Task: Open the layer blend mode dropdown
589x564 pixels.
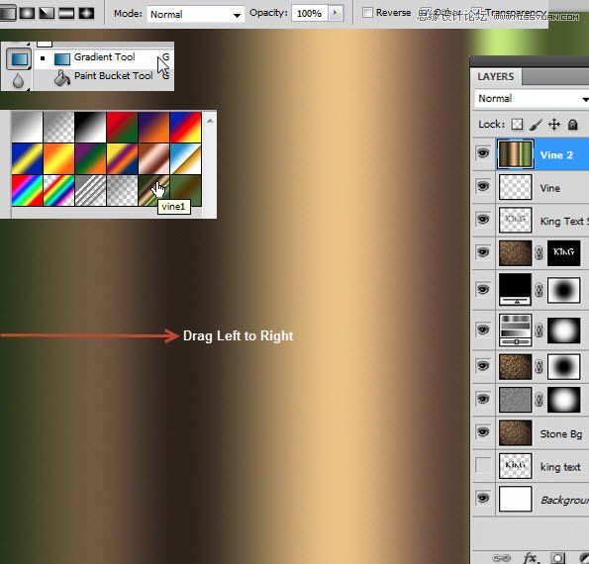Action: point(532,99)
